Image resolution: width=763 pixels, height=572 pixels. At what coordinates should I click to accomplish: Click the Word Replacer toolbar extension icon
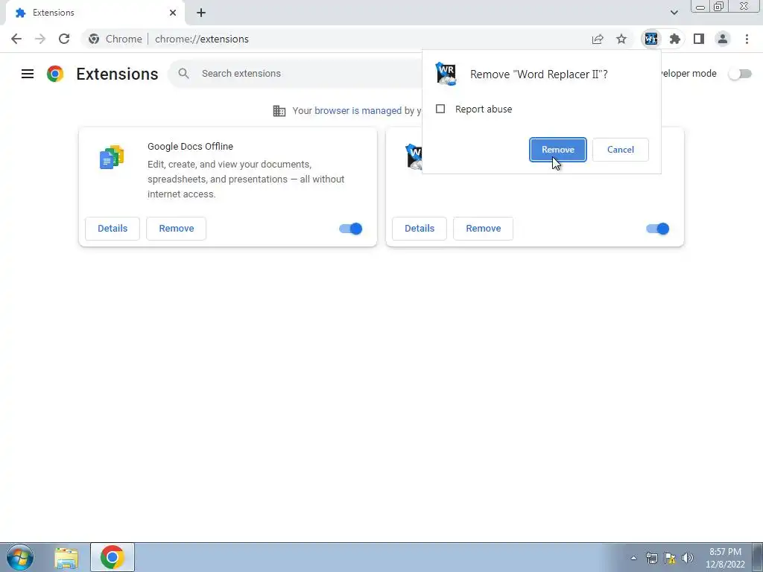[x=650, y=39]
